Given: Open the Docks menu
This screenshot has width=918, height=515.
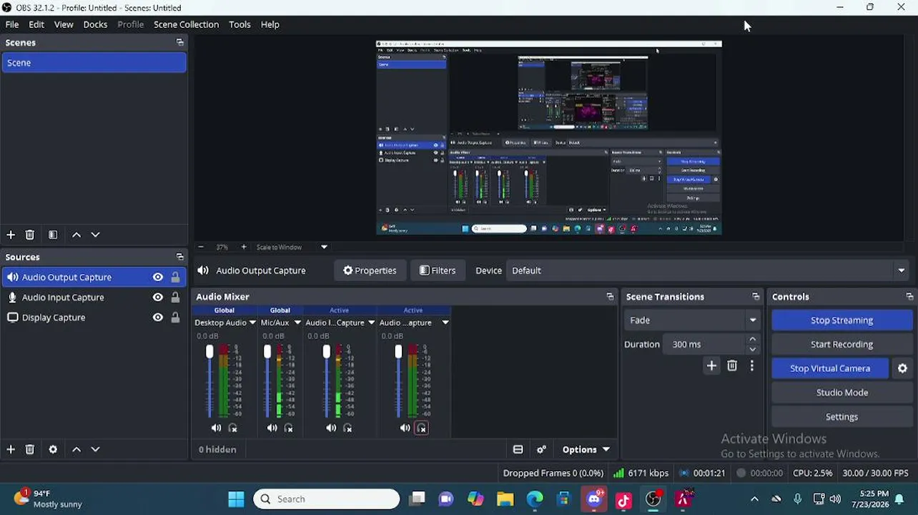Looking at the screenshot, I should (95, 24).
